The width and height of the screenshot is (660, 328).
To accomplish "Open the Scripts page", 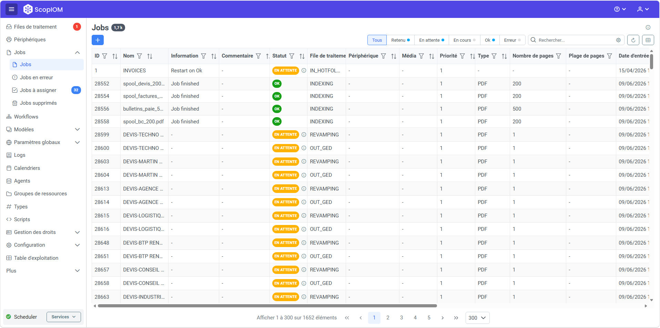I will point(43,219).
